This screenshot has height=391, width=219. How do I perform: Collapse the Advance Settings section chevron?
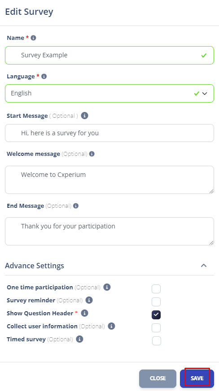pos(204,266)
